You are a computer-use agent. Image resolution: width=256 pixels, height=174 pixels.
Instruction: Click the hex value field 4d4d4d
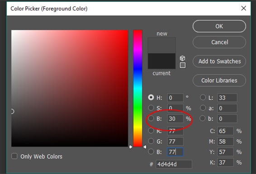[x=174, y=164]
